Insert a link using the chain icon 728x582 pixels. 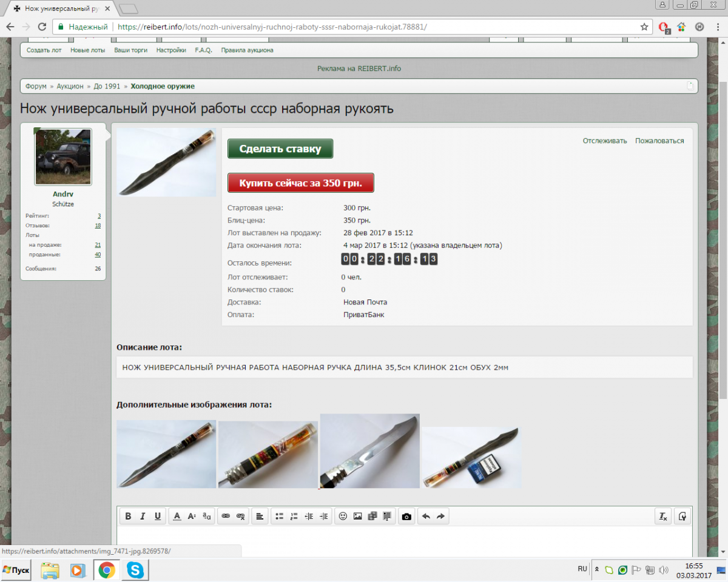(226, 517)
